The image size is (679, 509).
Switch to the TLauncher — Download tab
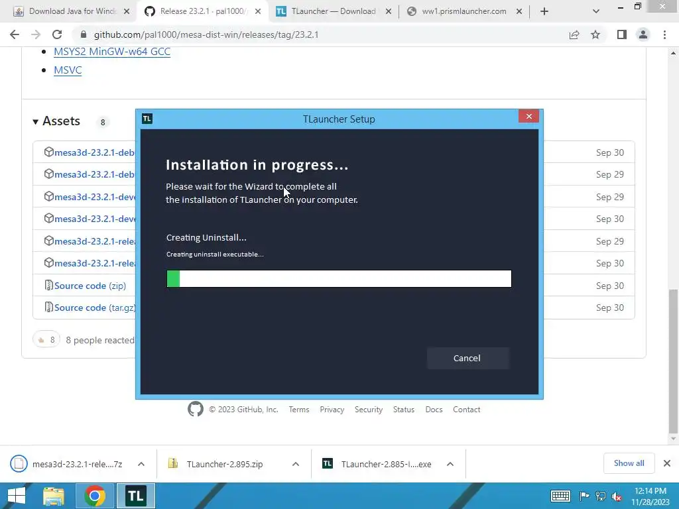click(x=333, y=11)
